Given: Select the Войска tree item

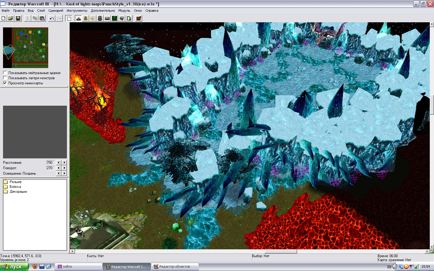Looking at the screenshot, I should tap(15, 187).
